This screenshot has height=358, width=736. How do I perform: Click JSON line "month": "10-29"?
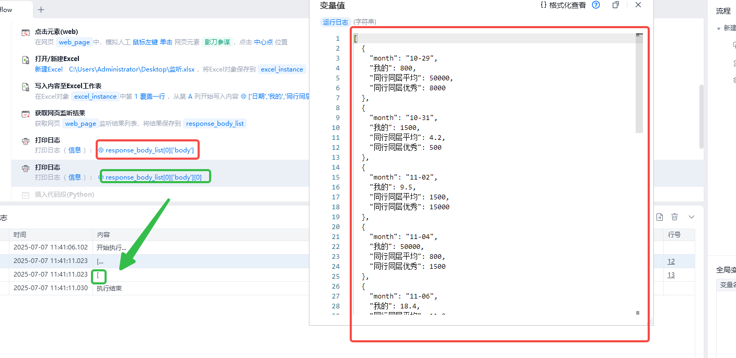point(404,58)
